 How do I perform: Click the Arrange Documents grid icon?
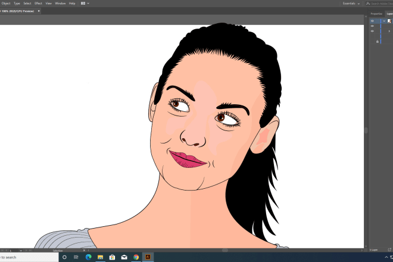pyautogui.click(x=83, y=4)
